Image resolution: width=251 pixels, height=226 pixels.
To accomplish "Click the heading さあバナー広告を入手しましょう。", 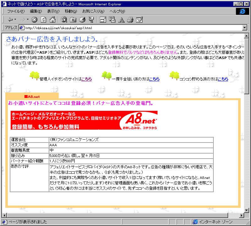I will point(52,39).
